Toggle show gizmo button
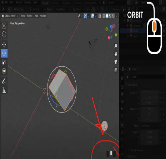The width and height of the screenshot is (166, 159). click(x=85, y=16)
